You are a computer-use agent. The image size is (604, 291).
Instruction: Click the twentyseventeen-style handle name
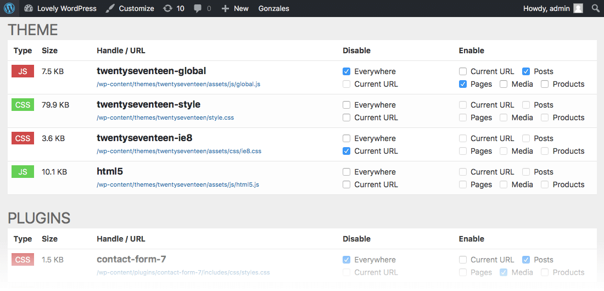click(148, 104)
